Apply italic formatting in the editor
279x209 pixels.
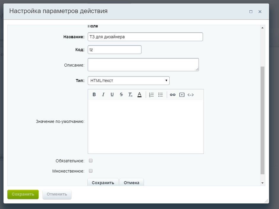(x=103, y=94)
